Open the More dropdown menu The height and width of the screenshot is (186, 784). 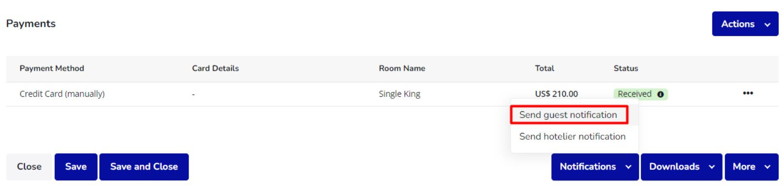[x=751, y=167]
